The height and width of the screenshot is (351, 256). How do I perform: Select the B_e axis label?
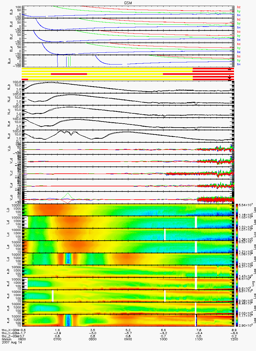click(11, 49)
